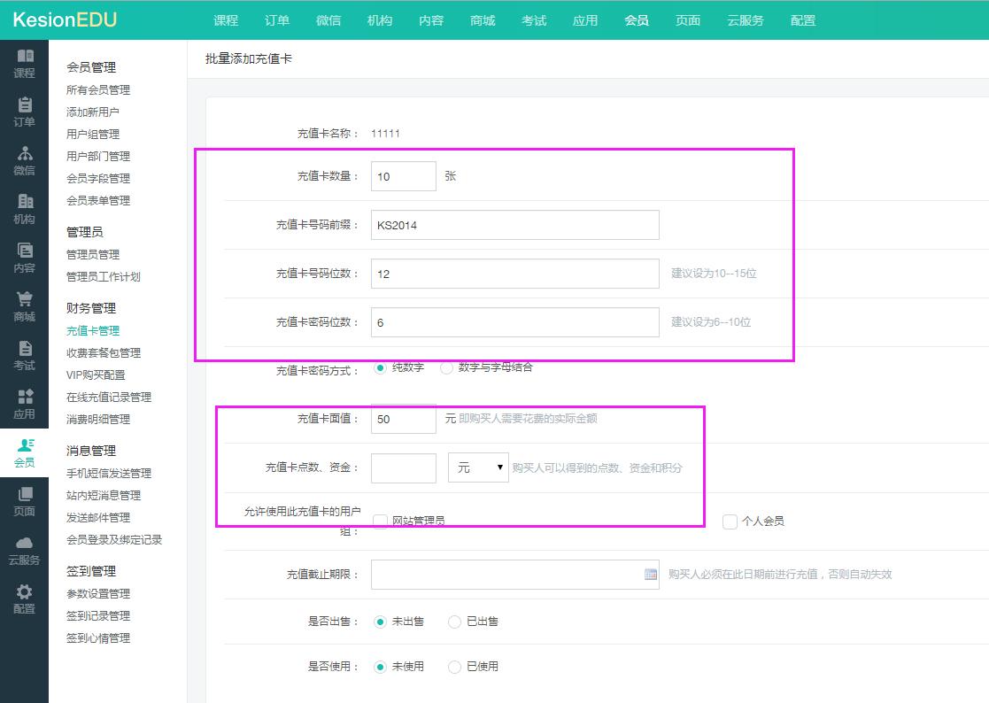Select 数字与字母结合 password mode
Screen dimensions: 989x703
(x=447, y=367)
